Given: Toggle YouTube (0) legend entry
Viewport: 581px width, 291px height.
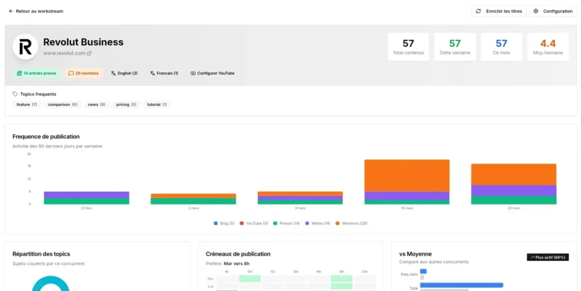Looking at the screenshot, I should point(254,223).
